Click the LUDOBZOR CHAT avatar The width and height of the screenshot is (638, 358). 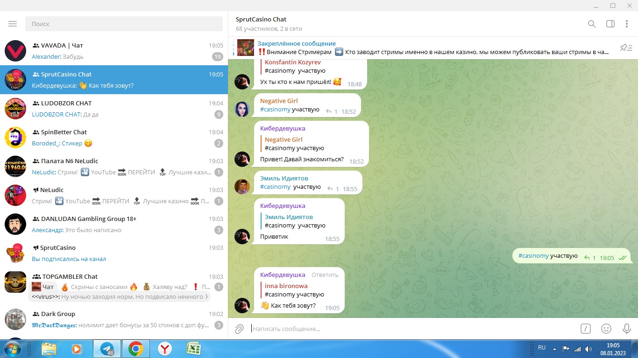(15, 109)
